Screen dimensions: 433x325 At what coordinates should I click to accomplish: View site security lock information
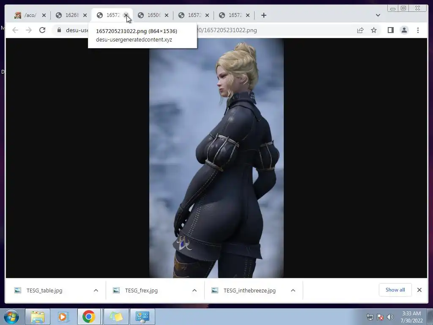[59, 30]
